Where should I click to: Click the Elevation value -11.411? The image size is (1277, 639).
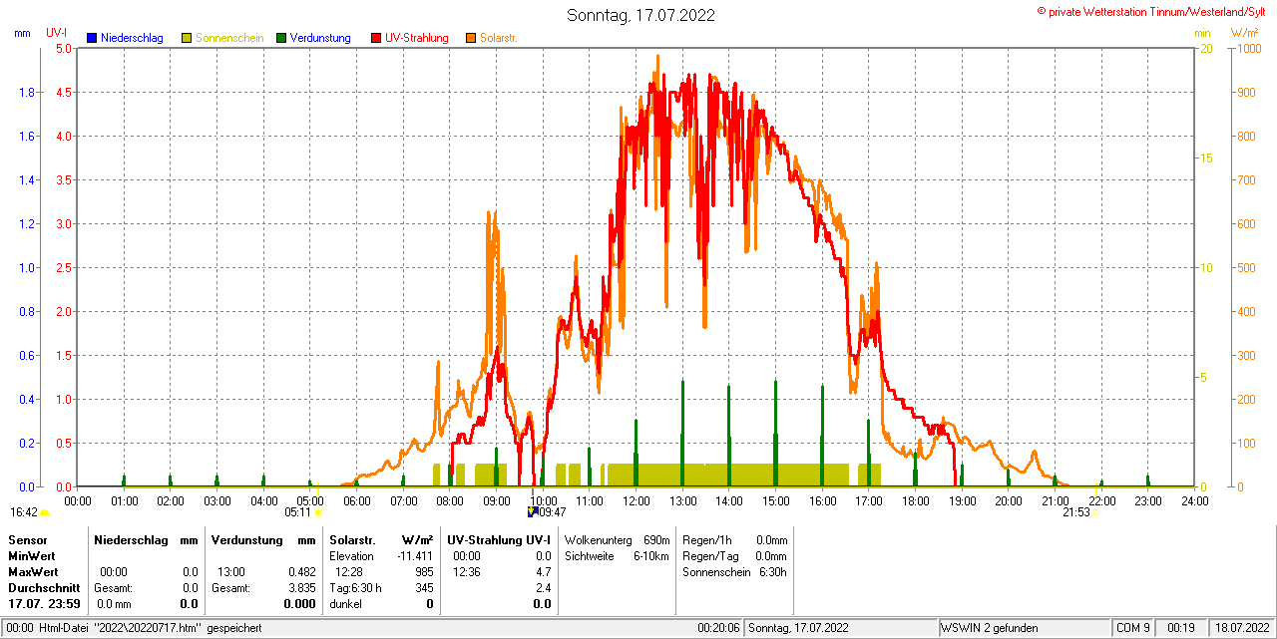coord(415,555)
